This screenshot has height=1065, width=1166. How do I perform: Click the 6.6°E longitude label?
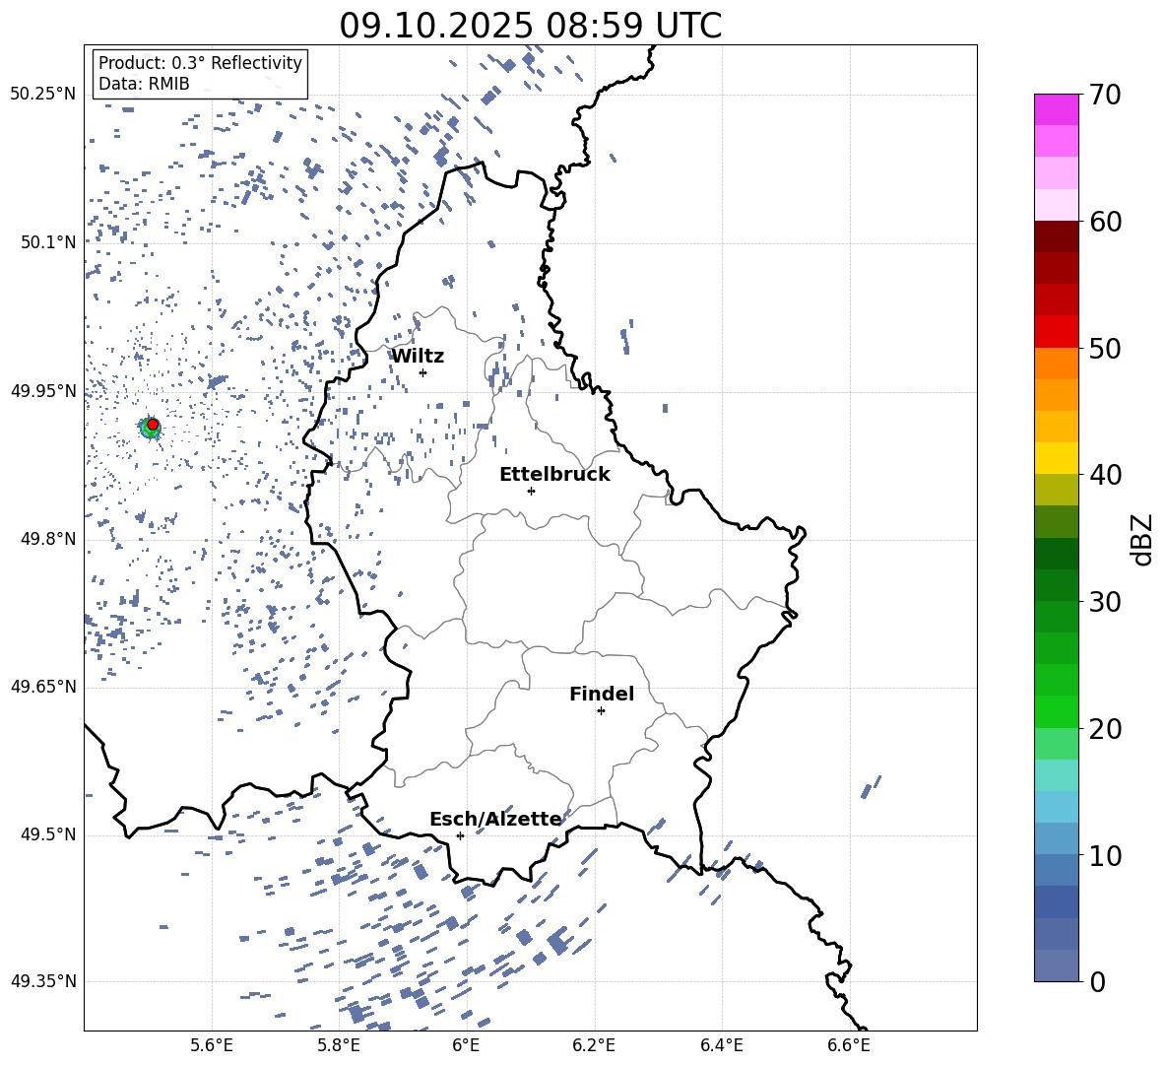(x=849, y=1046)
